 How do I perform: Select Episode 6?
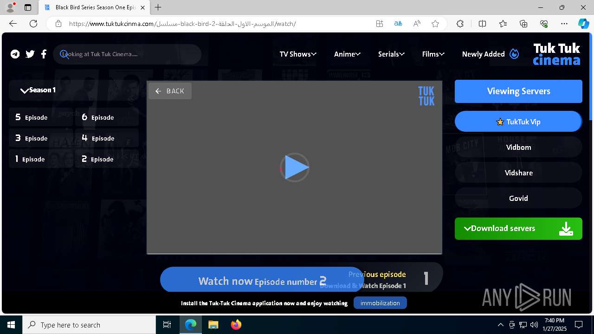click(107, 117)
